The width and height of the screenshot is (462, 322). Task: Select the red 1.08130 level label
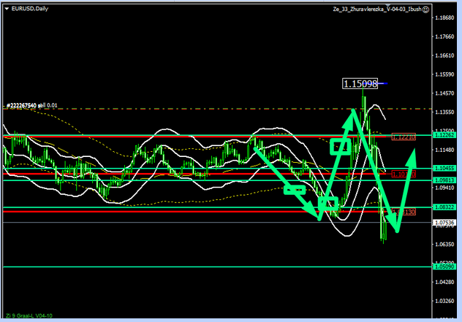404,212
